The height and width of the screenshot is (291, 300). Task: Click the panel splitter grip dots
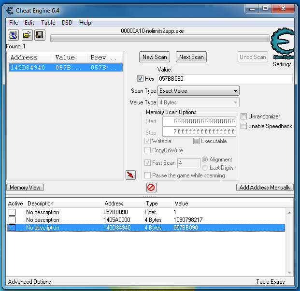tap(150, 196)
